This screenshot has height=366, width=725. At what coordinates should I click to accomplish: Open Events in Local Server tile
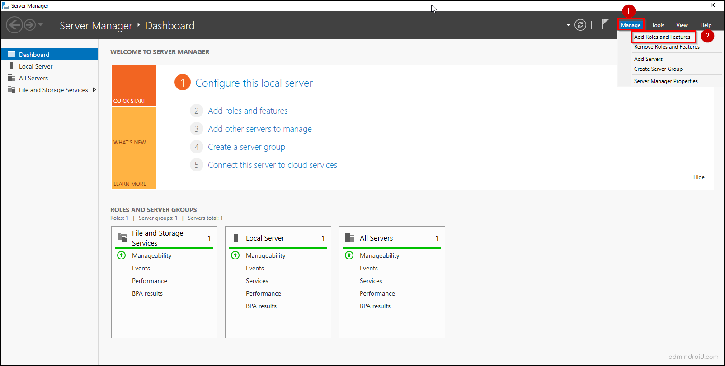coord(255,268)
